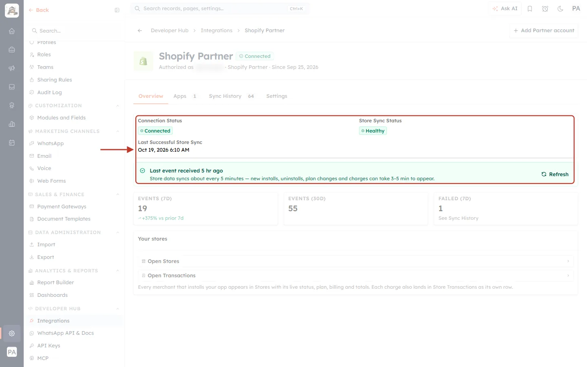The image size is (587, 367).
Task: Collapse the sidebar panel icon
Action: click(x=117, y=10)
